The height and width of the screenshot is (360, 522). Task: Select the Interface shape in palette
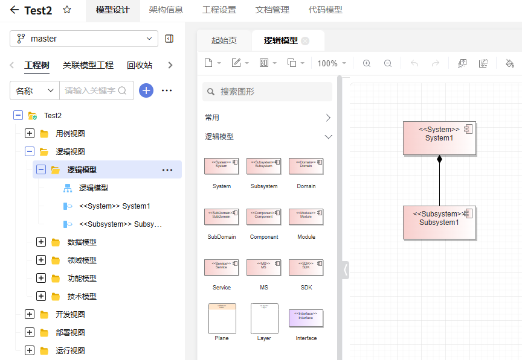pos(306,319)
